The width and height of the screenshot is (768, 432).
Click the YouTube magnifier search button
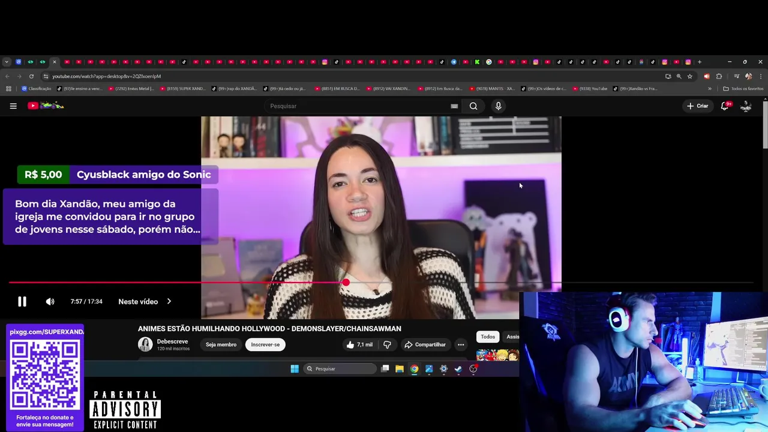473,106
